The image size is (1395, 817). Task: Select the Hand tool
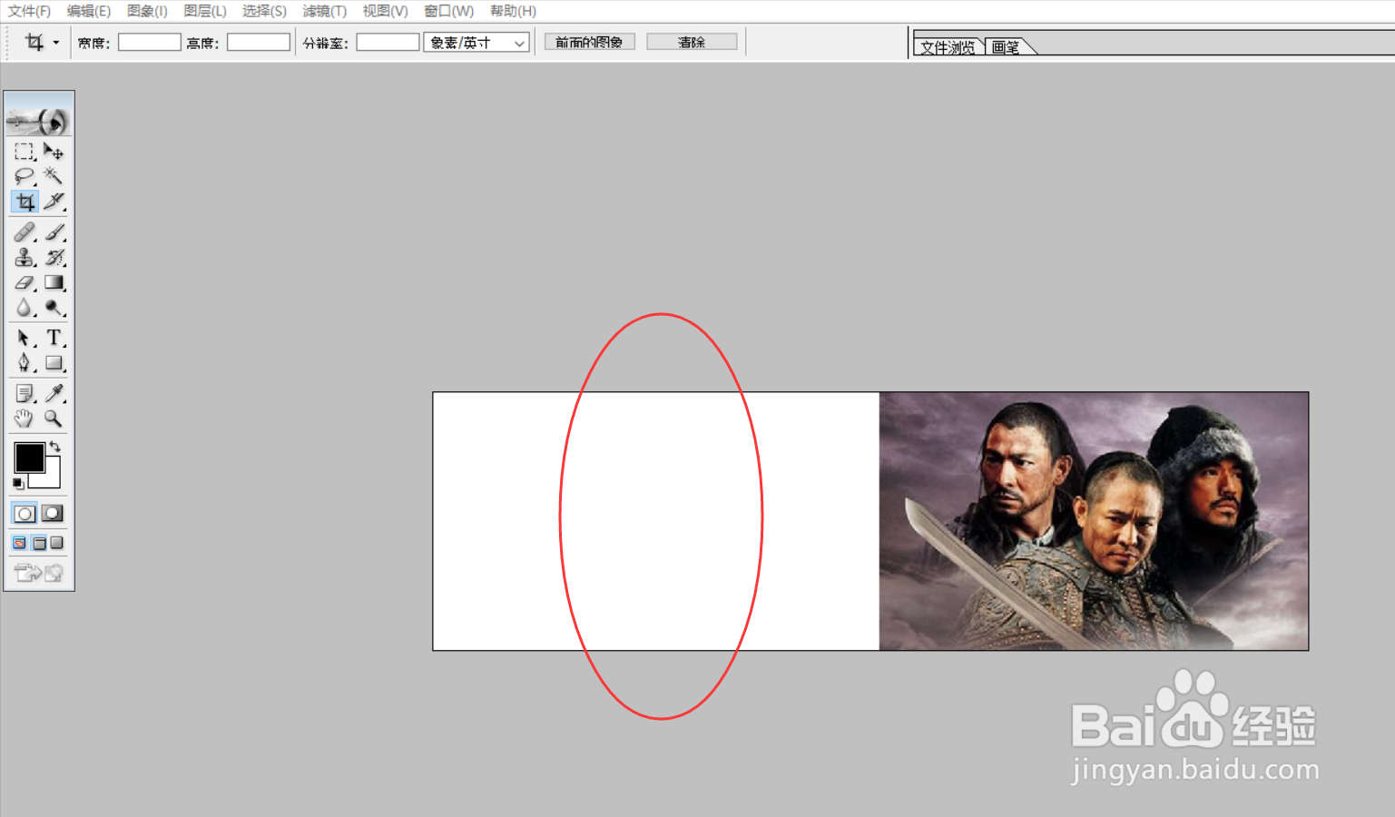tap(25, 418)
